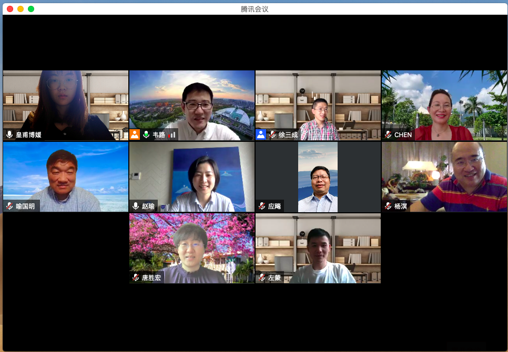Click the 喻国明 name label

[25, 206]
